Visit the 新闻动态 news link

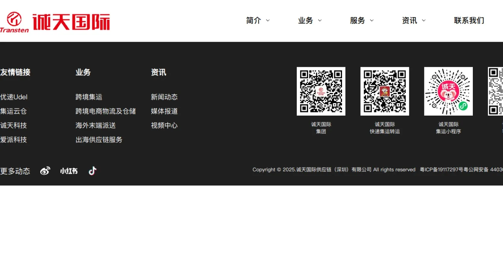[164, 97]
